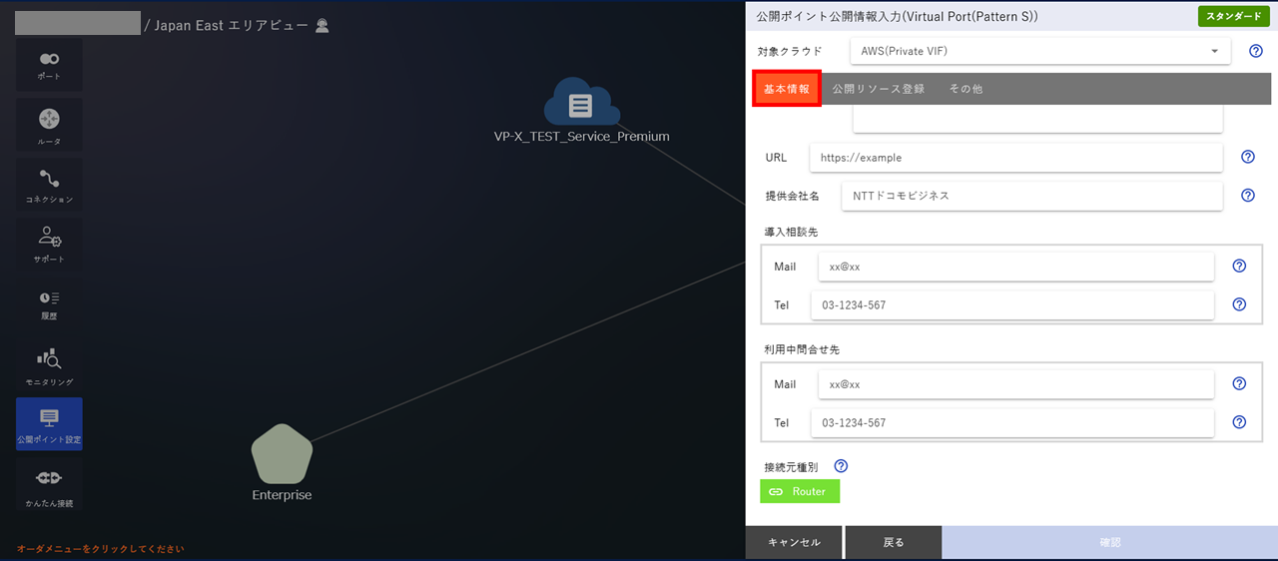
Task: Show help for 利用中問合せ先 Tel
Action: (x=1239, y=422)
